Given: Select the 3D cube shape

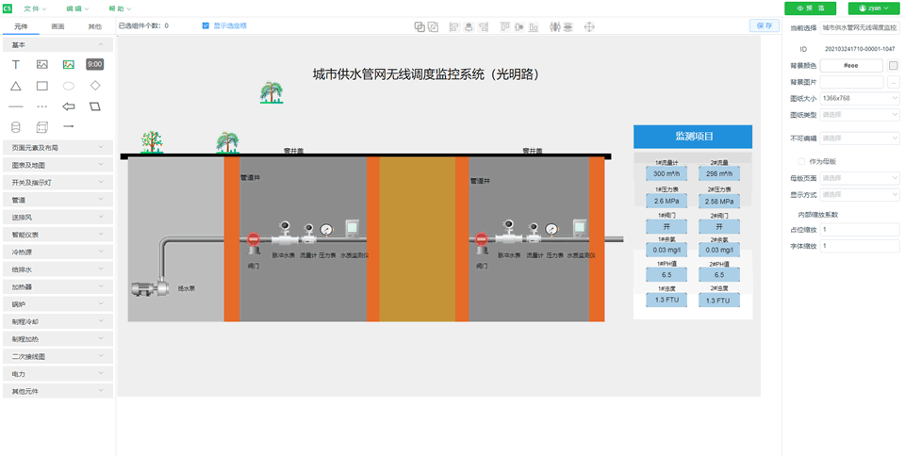Looking at the screenshot, I should pyautogui.click(x=42, y=127).
